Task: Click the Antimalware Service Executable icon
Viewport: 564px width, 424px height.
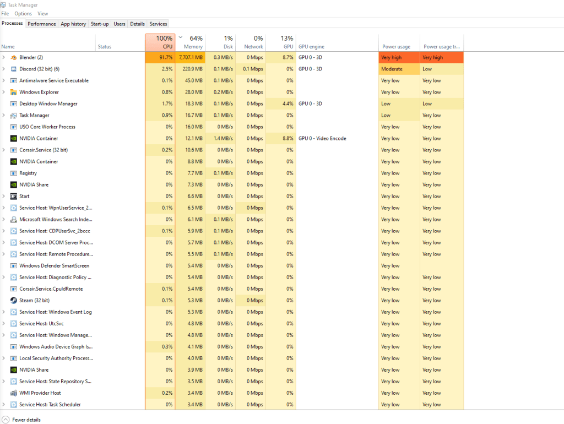Action: [x=14, y=80]
